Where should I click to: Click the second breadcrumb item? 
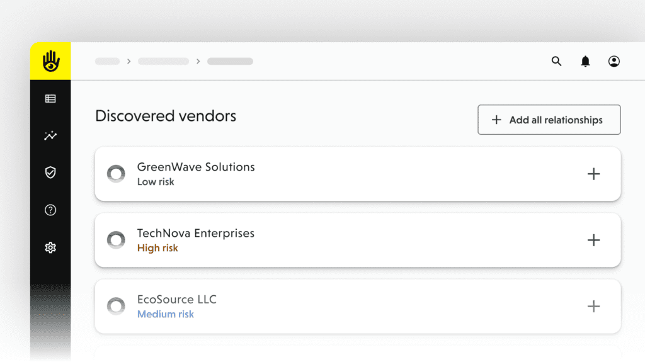[163, 62]
